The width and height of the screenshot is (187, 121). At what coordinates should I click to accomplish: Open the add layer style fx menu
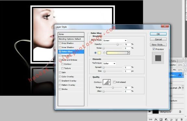[x=156, y=119]
